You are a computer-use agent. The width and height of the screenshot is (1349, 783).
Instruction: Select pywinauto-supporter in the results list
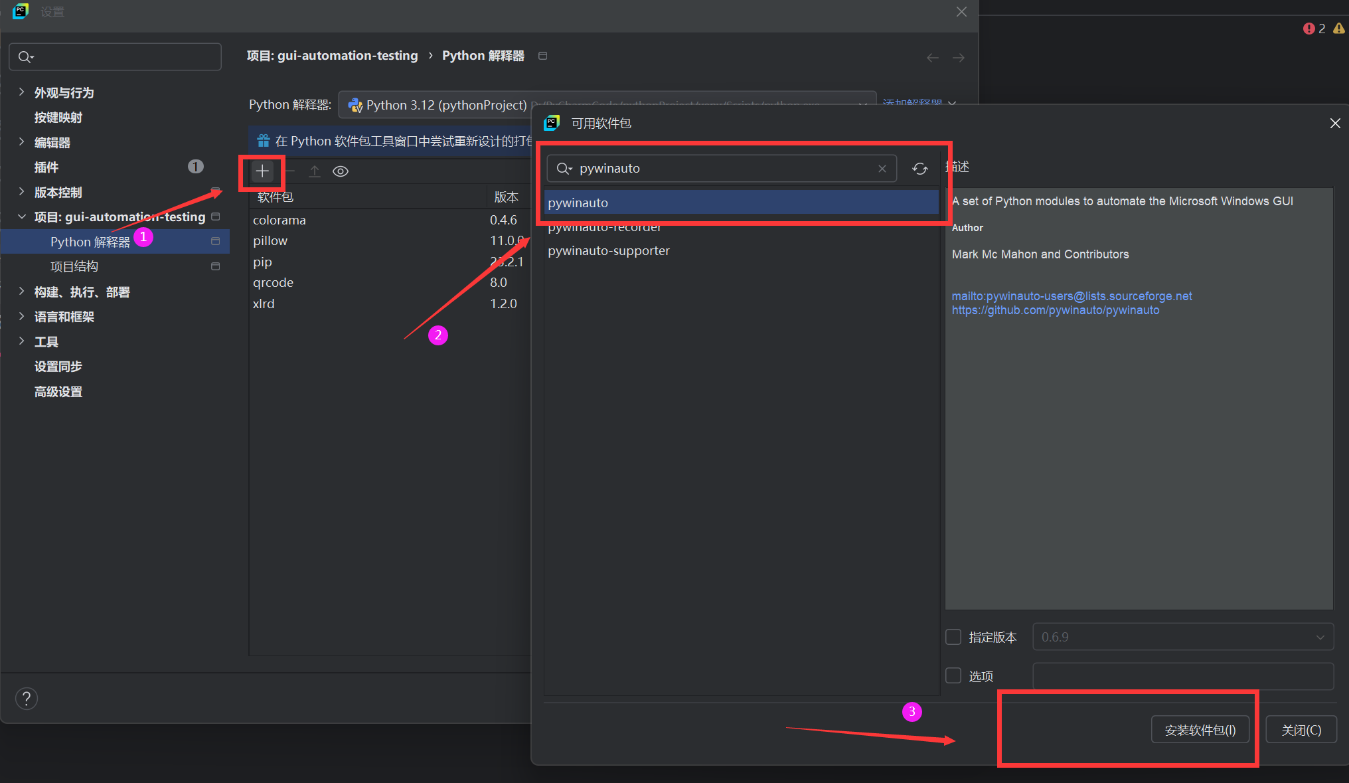742,250
